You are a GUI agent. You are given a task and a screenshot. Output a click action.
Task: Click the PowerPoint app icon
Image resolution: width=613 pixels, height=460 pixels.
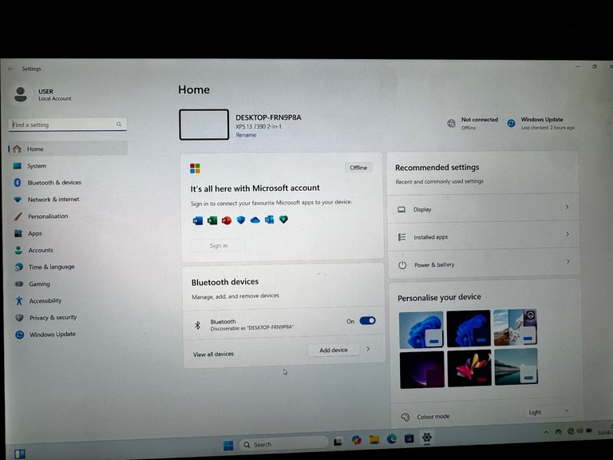click(227, 220)
